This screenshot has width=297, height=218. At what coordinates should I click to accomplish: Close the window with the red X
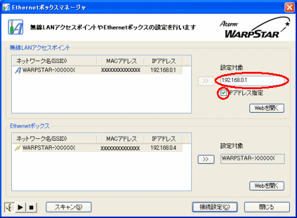click(289, 8)
